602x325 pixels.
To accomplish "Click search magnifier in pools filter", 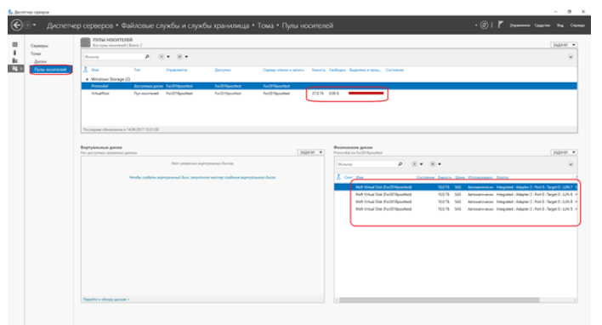I will click(147, 57).
